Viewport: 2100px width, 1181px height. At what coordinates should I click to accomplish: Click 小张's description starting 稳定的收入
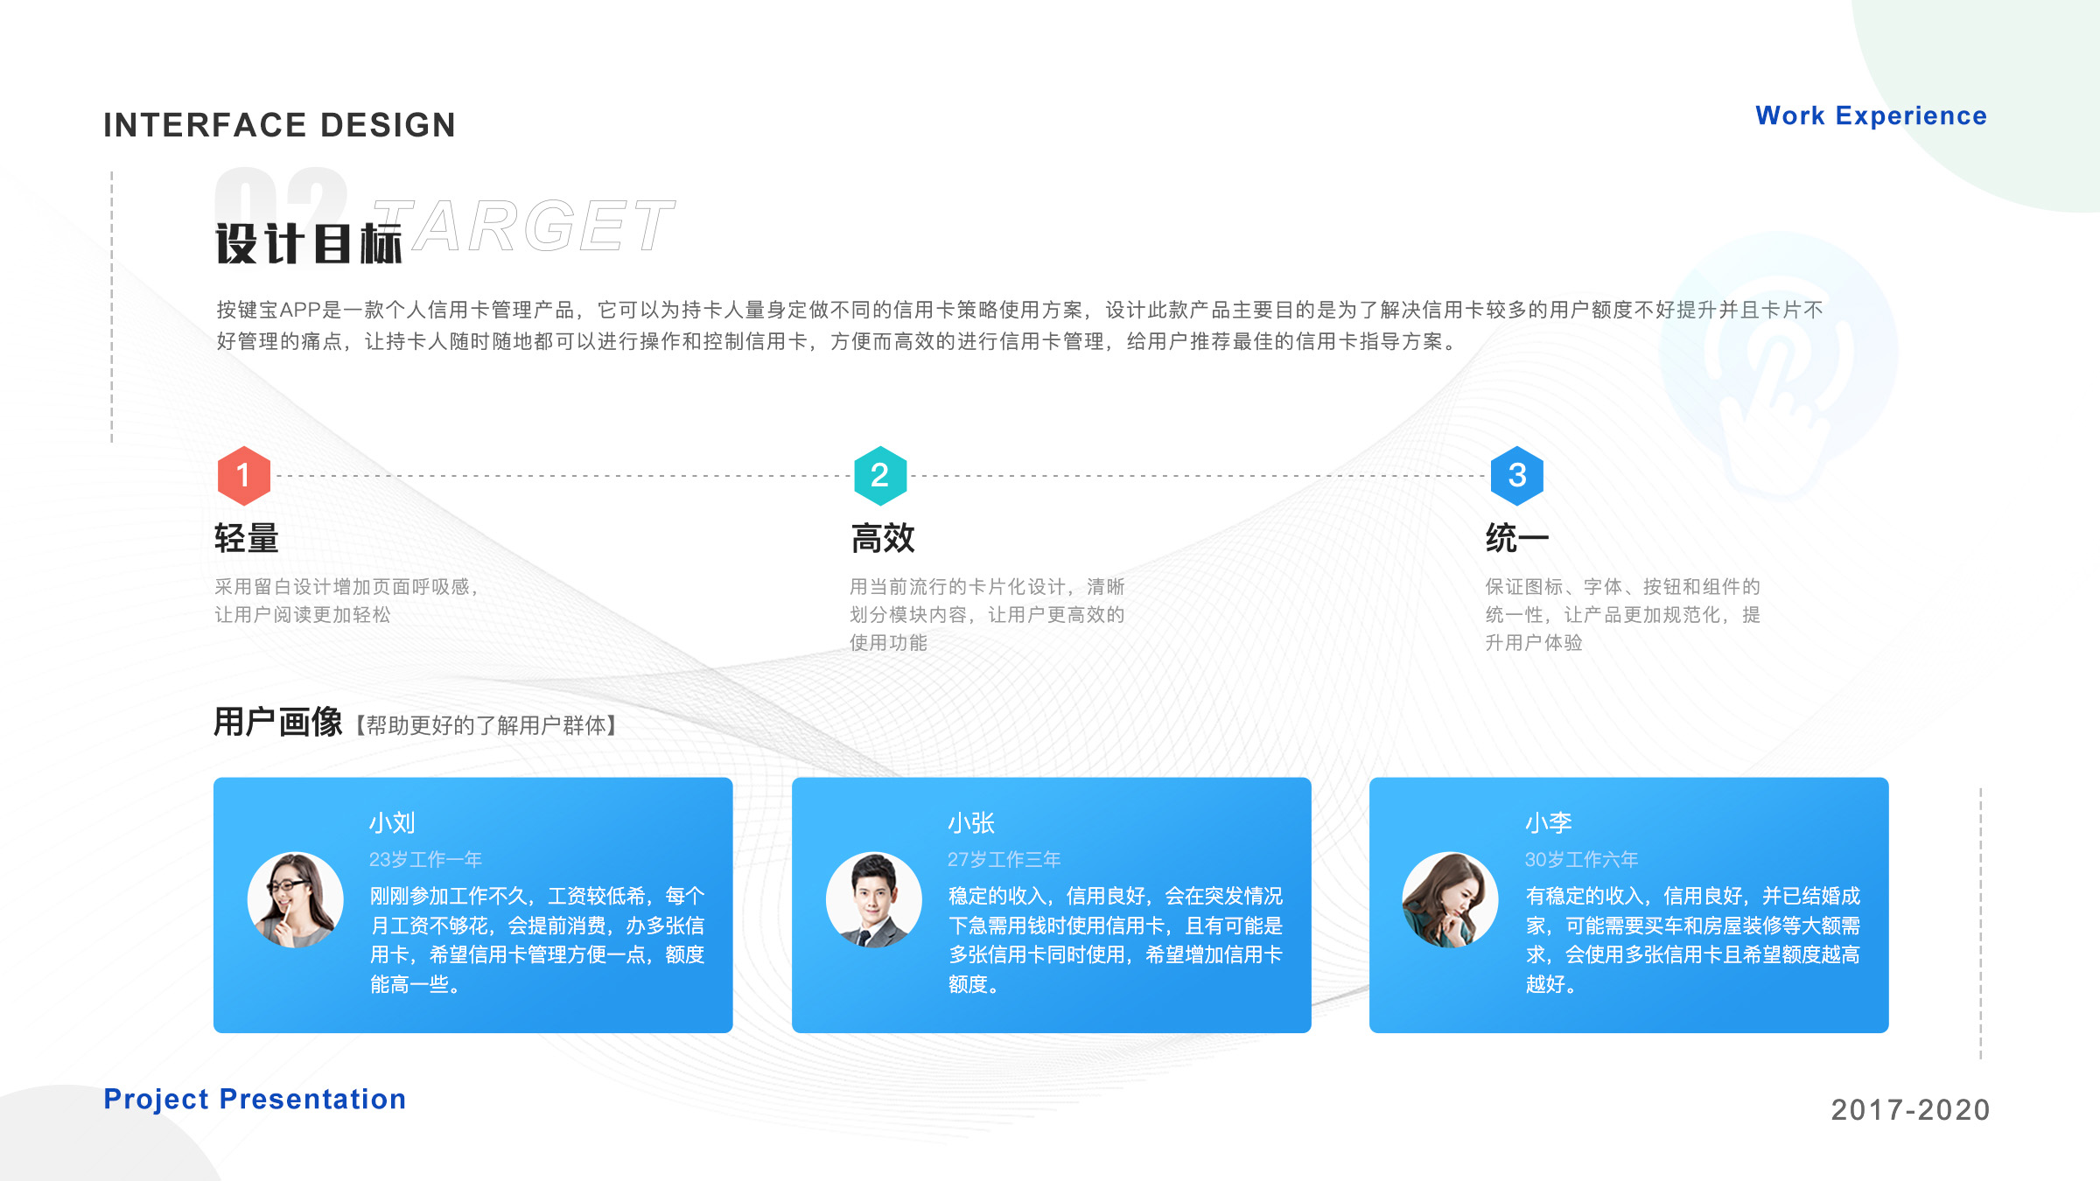1116,940
